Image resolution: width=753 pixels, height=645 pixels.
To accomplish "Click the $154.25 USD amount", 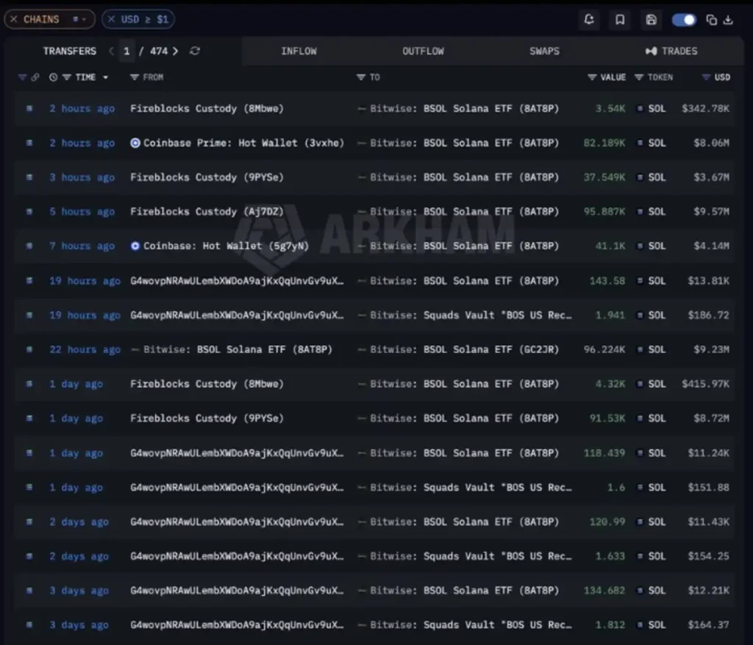I will pyautogui.click(x=708, y=556).
